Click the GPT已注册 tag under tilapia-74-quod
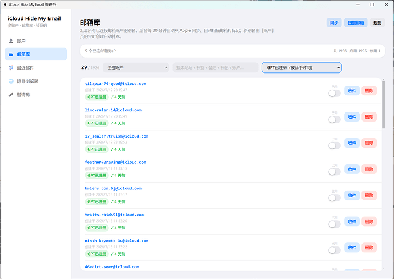The width and height of the screenshot is (394, 279). pos(97,97)
